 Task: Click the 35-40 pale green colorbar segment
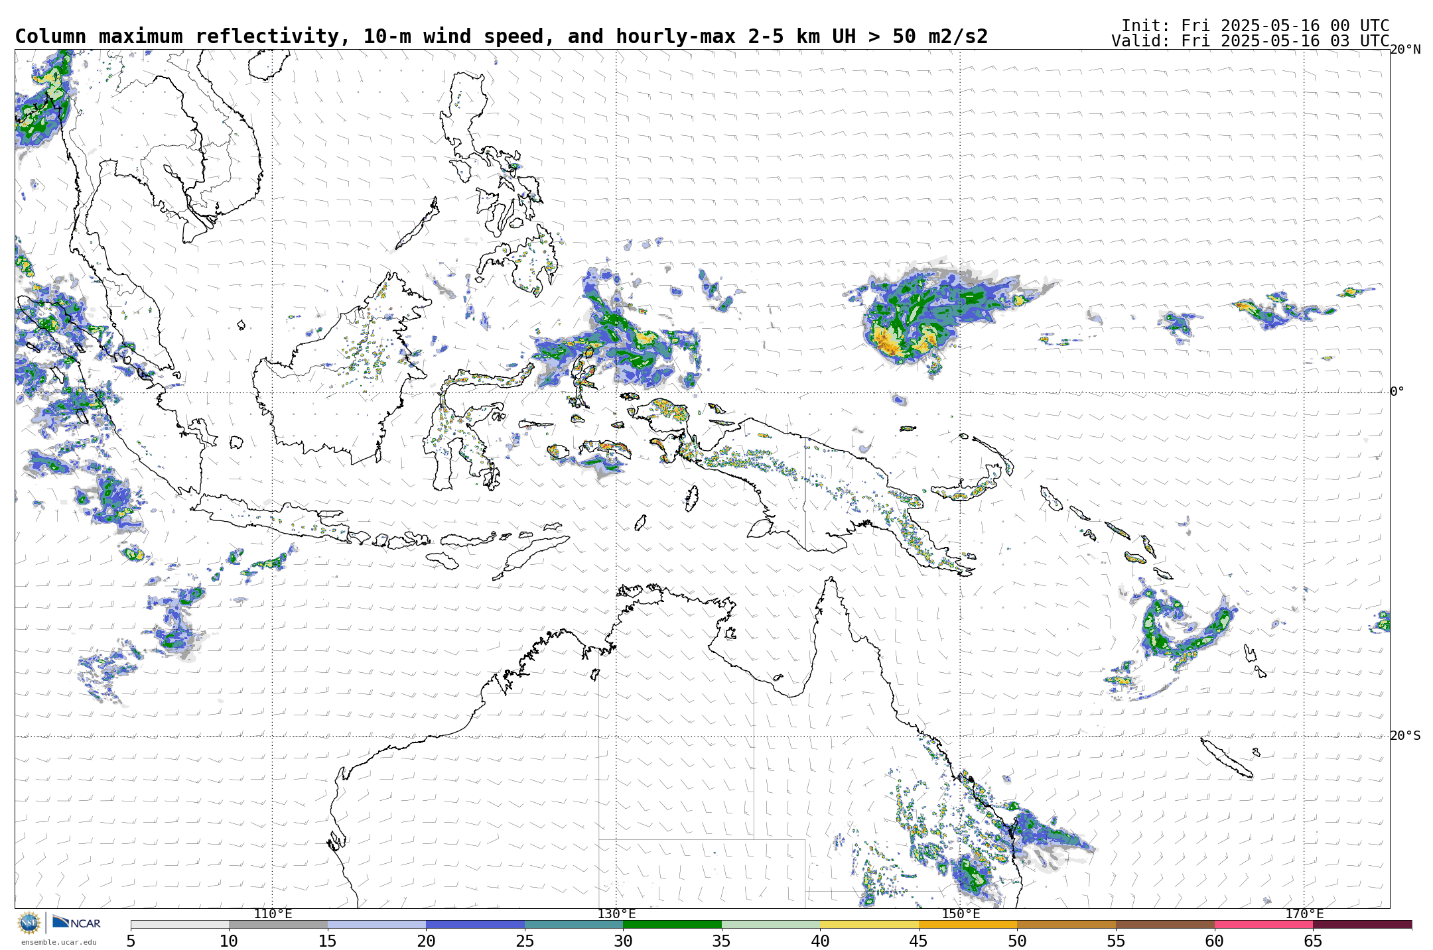click(771, 924)
